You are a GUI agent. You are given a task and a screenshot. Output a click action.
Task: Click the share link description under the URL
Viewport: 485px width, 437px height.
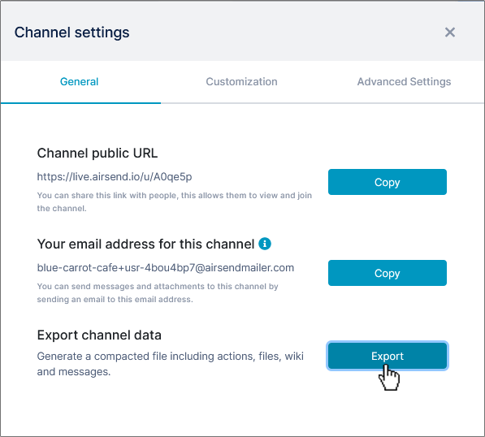pyautogui.click(x=175, y=201)
